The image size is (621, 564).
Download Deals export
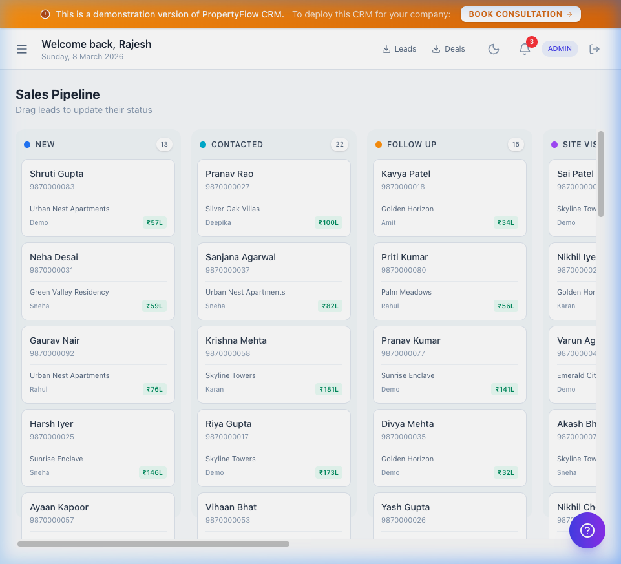pos(448,49)
